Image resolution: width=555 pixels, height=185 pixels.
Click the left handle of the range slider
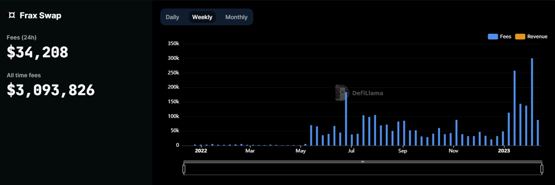tap(184, 169)
